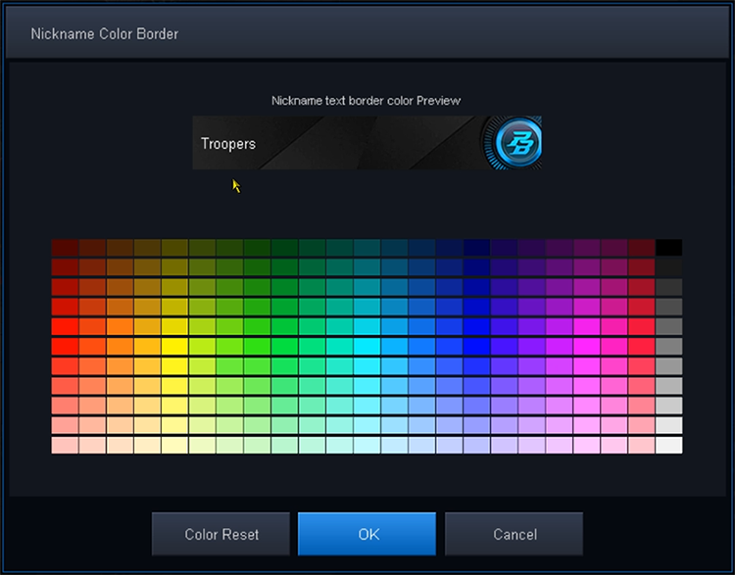Click the Troopers nickname preview text
The image size is (735, 575).
point(228,143)
